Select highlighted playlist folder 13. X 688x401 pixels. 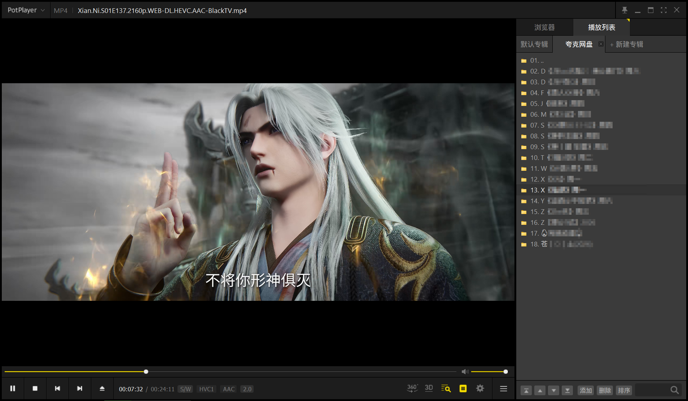coord(601,190)
